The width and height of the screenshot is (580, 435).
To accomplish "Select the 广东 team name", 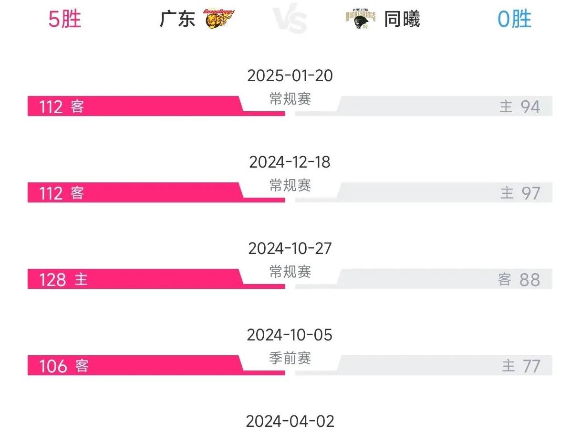I will point(177,20).
